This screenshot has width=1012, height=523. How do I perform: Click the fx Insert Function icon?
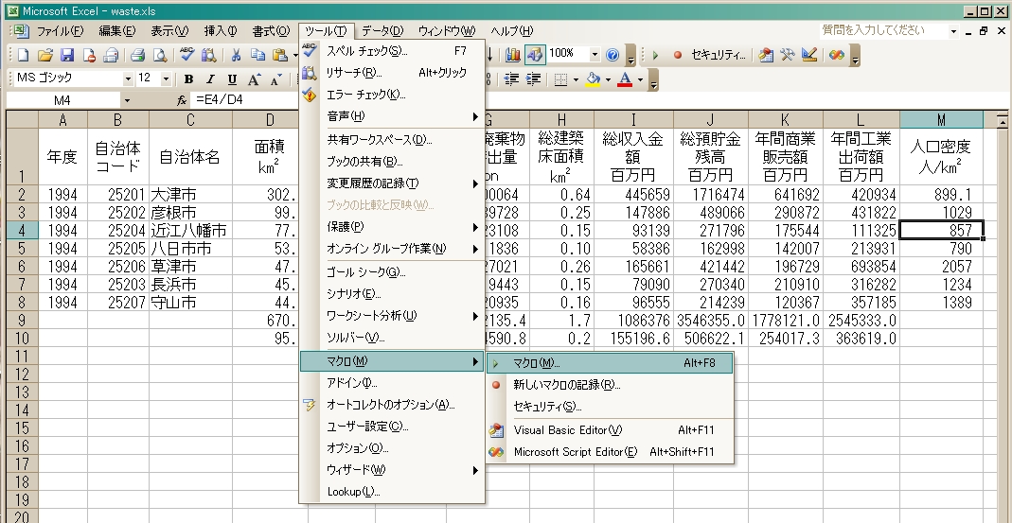[x=183, y=100]
